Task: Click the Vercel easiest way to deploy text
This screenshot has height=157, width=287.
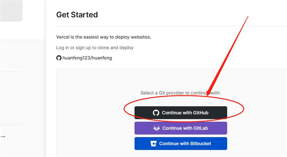Action: tap(104, 37)
